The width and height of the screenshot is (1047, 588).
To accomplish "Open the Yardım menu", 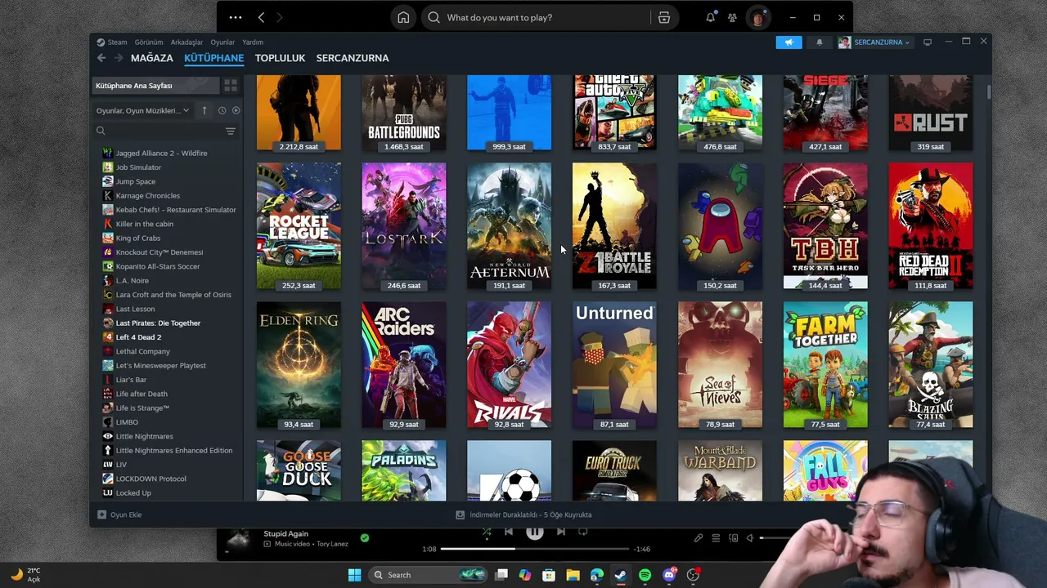I will coord(253,42).
